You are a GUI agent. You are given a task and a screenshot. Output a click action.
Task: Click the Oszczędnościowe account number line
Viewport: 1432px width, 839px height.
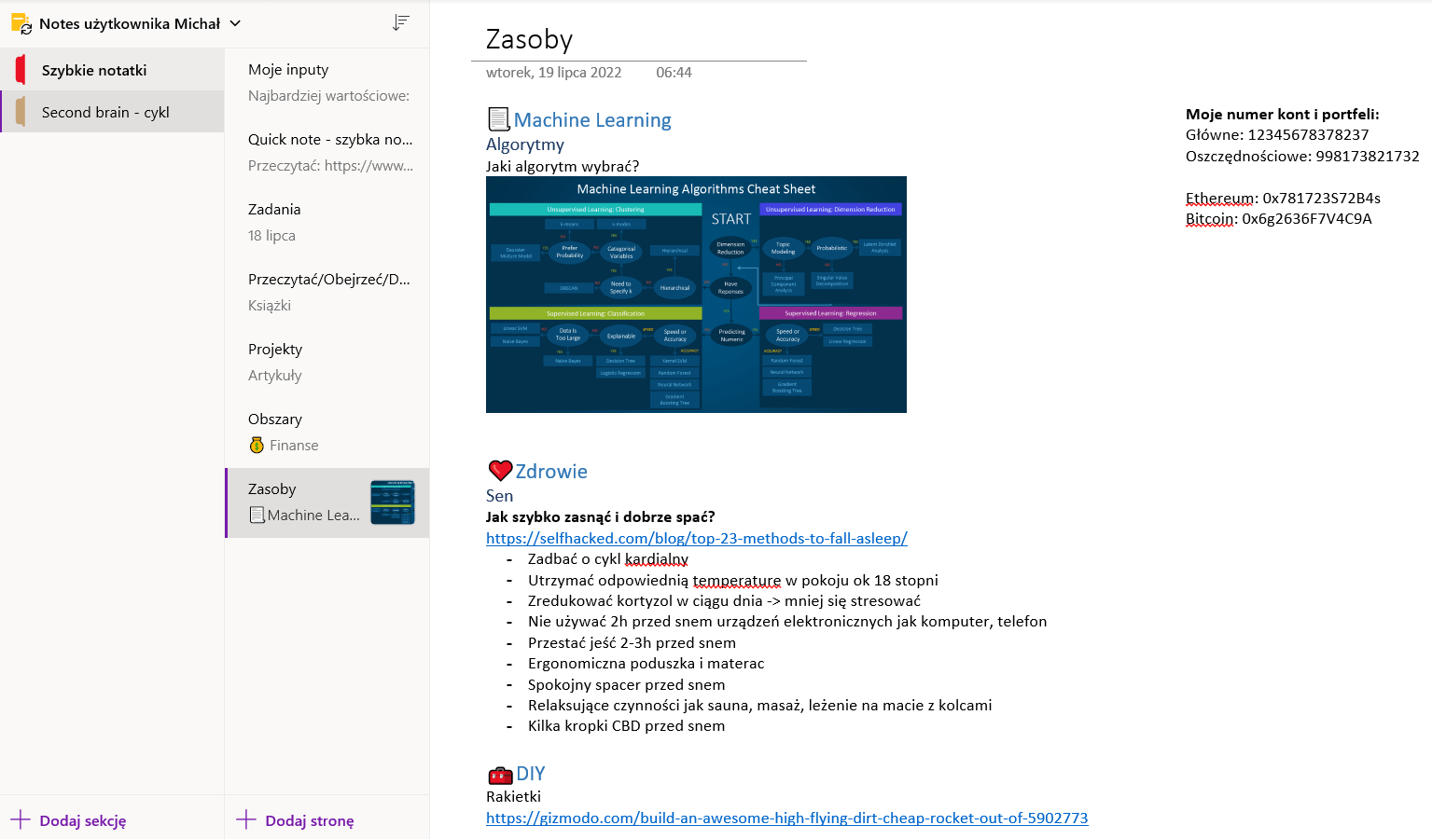[1302, 157]
